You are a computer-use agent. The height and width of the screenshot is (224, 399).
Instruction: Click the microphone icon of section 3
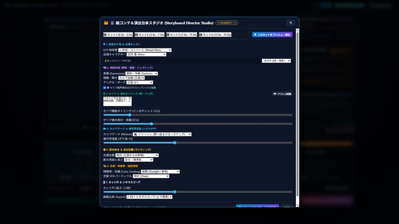(104, 94)
